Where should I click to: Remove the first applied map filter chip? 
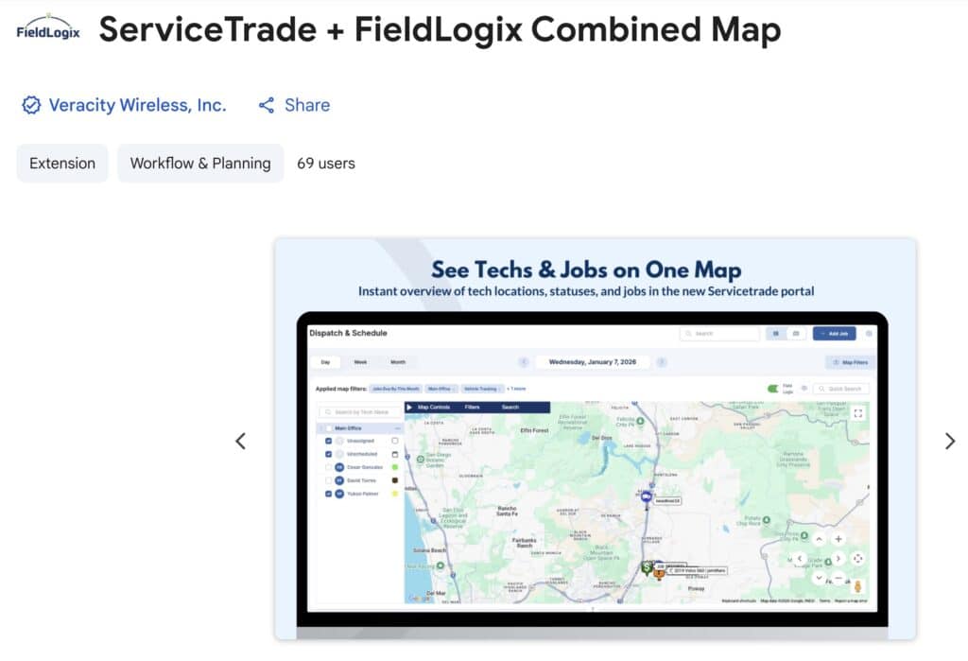(x=396, y=389)
